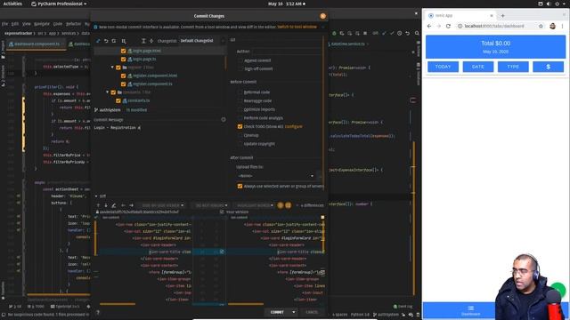The width and height of the screenshot is (570, 320).
Task: Bookmark the page with star icon
Action: tap(541, 26)
